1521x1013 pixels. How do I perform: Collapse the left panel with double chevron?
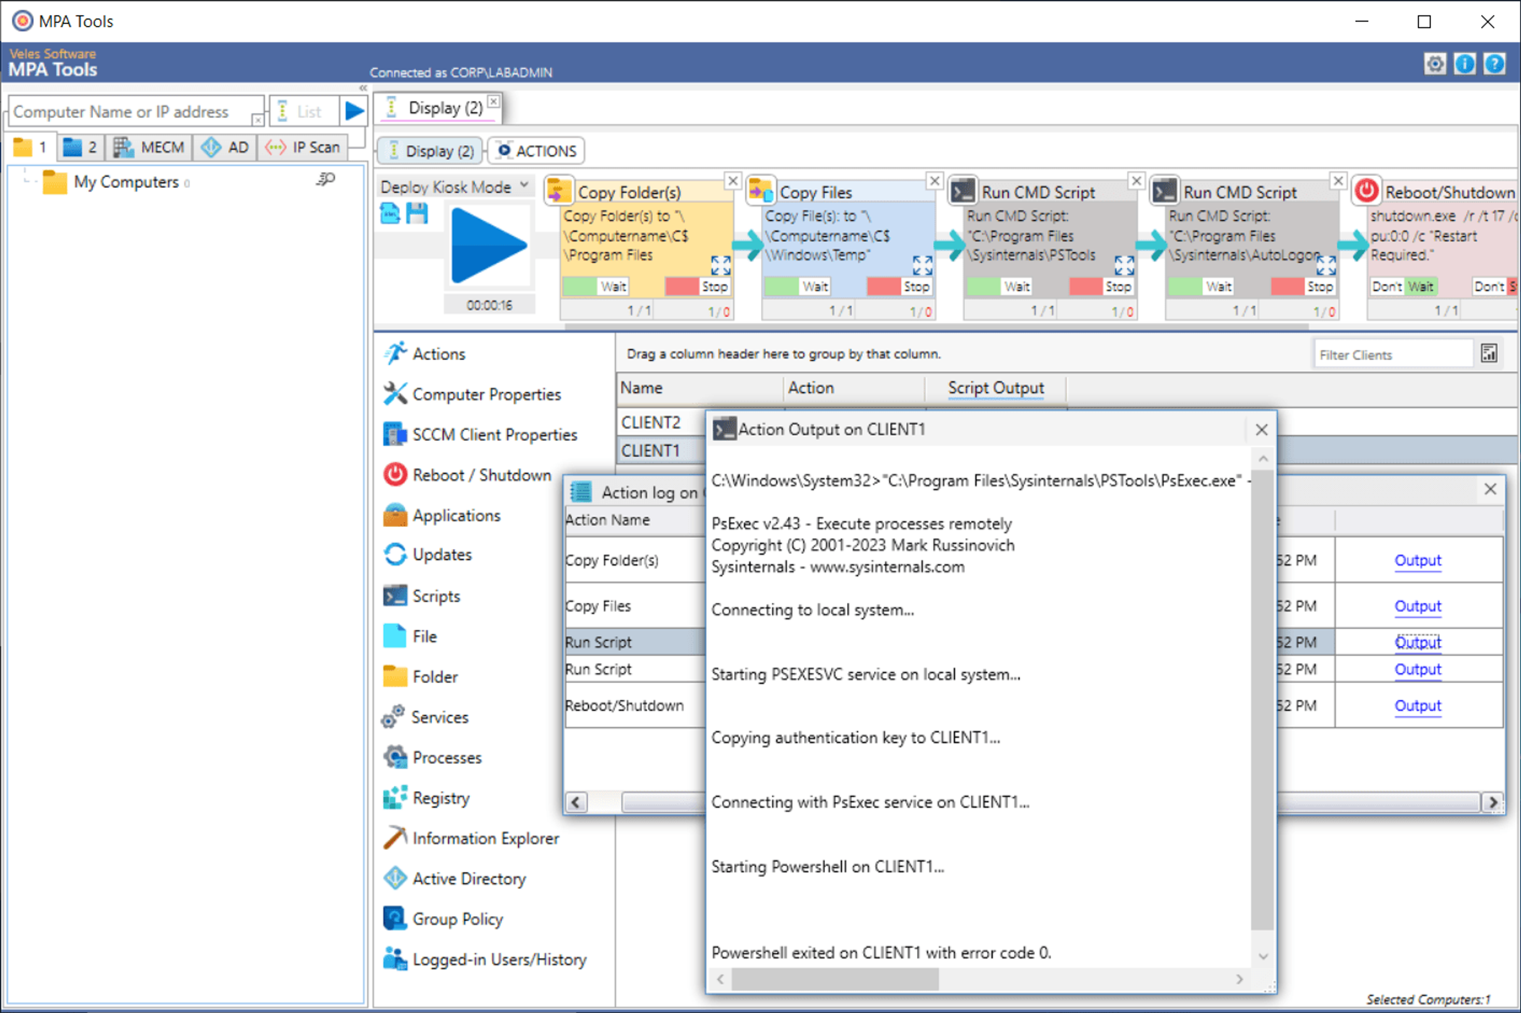363,87
